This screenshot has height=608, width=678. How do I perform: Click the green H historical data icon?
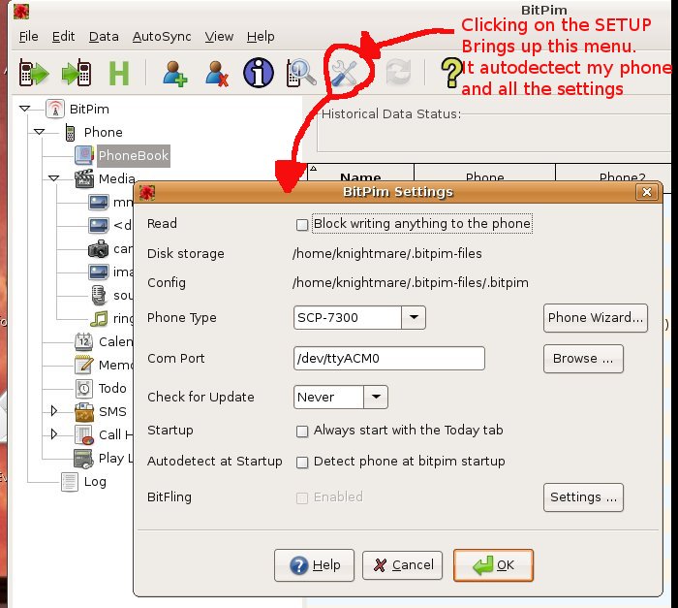(x=119, y=73)
